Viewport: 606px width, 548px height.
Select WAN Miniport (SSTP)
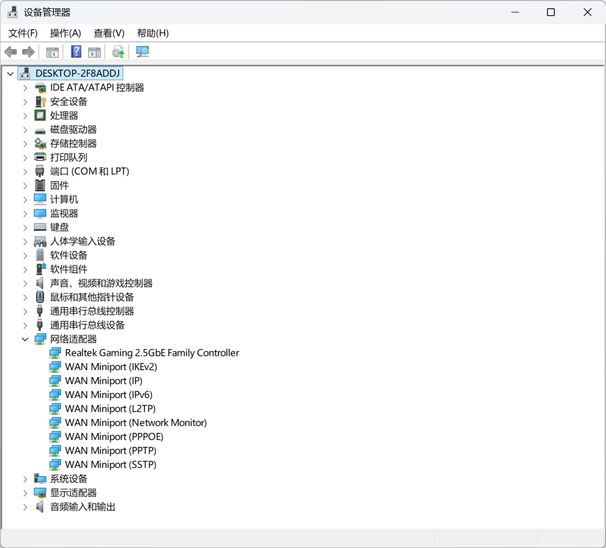[x=111, y=464]
